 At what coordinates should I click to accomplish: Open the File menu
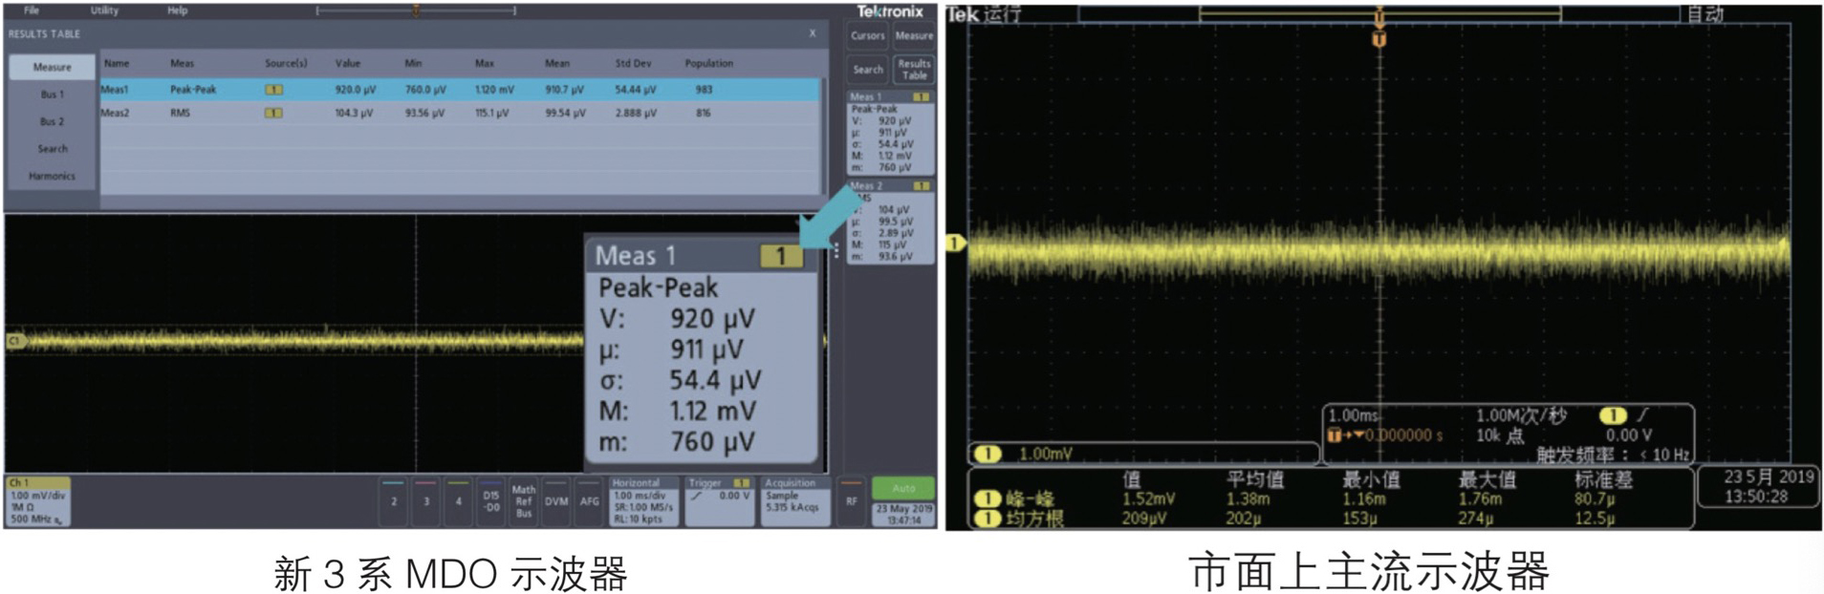click(32, 11)
